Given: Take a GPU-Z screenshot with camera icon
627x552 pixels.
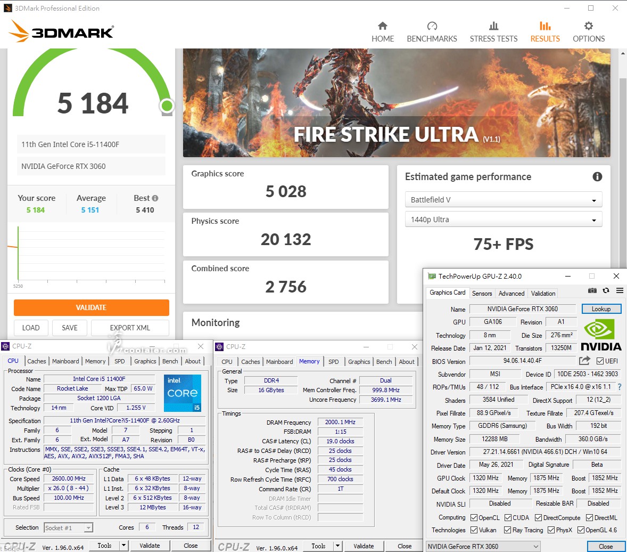Looking at the screenshot, I should [592, 290].
